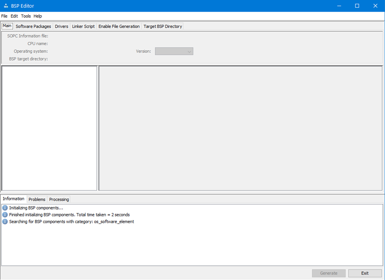Open the File menu

tap(4, 16)
